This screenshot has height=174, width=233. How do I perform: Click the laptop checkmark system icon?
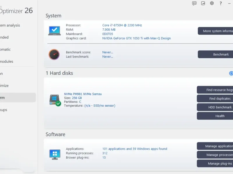(54, 31)
